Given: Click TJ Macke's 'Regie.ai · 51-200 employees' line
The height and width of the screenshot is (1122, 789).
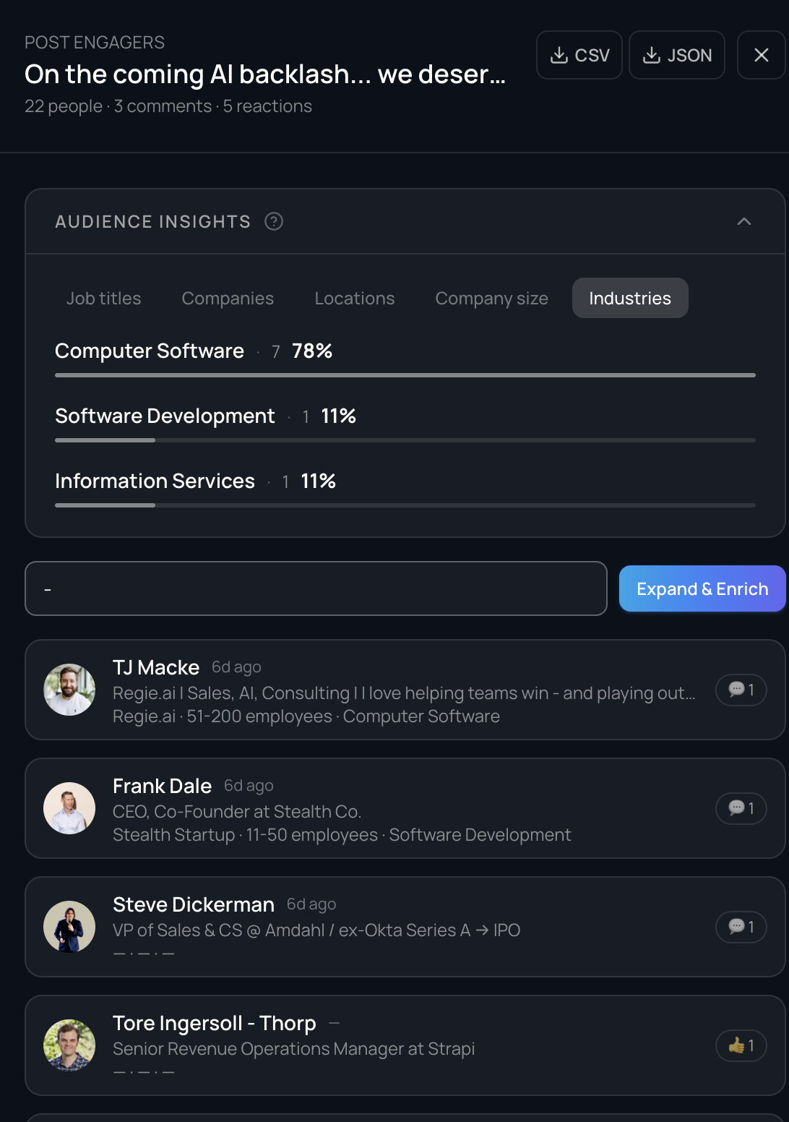Looking at the screenshot, I should click(x=306, y=716).
